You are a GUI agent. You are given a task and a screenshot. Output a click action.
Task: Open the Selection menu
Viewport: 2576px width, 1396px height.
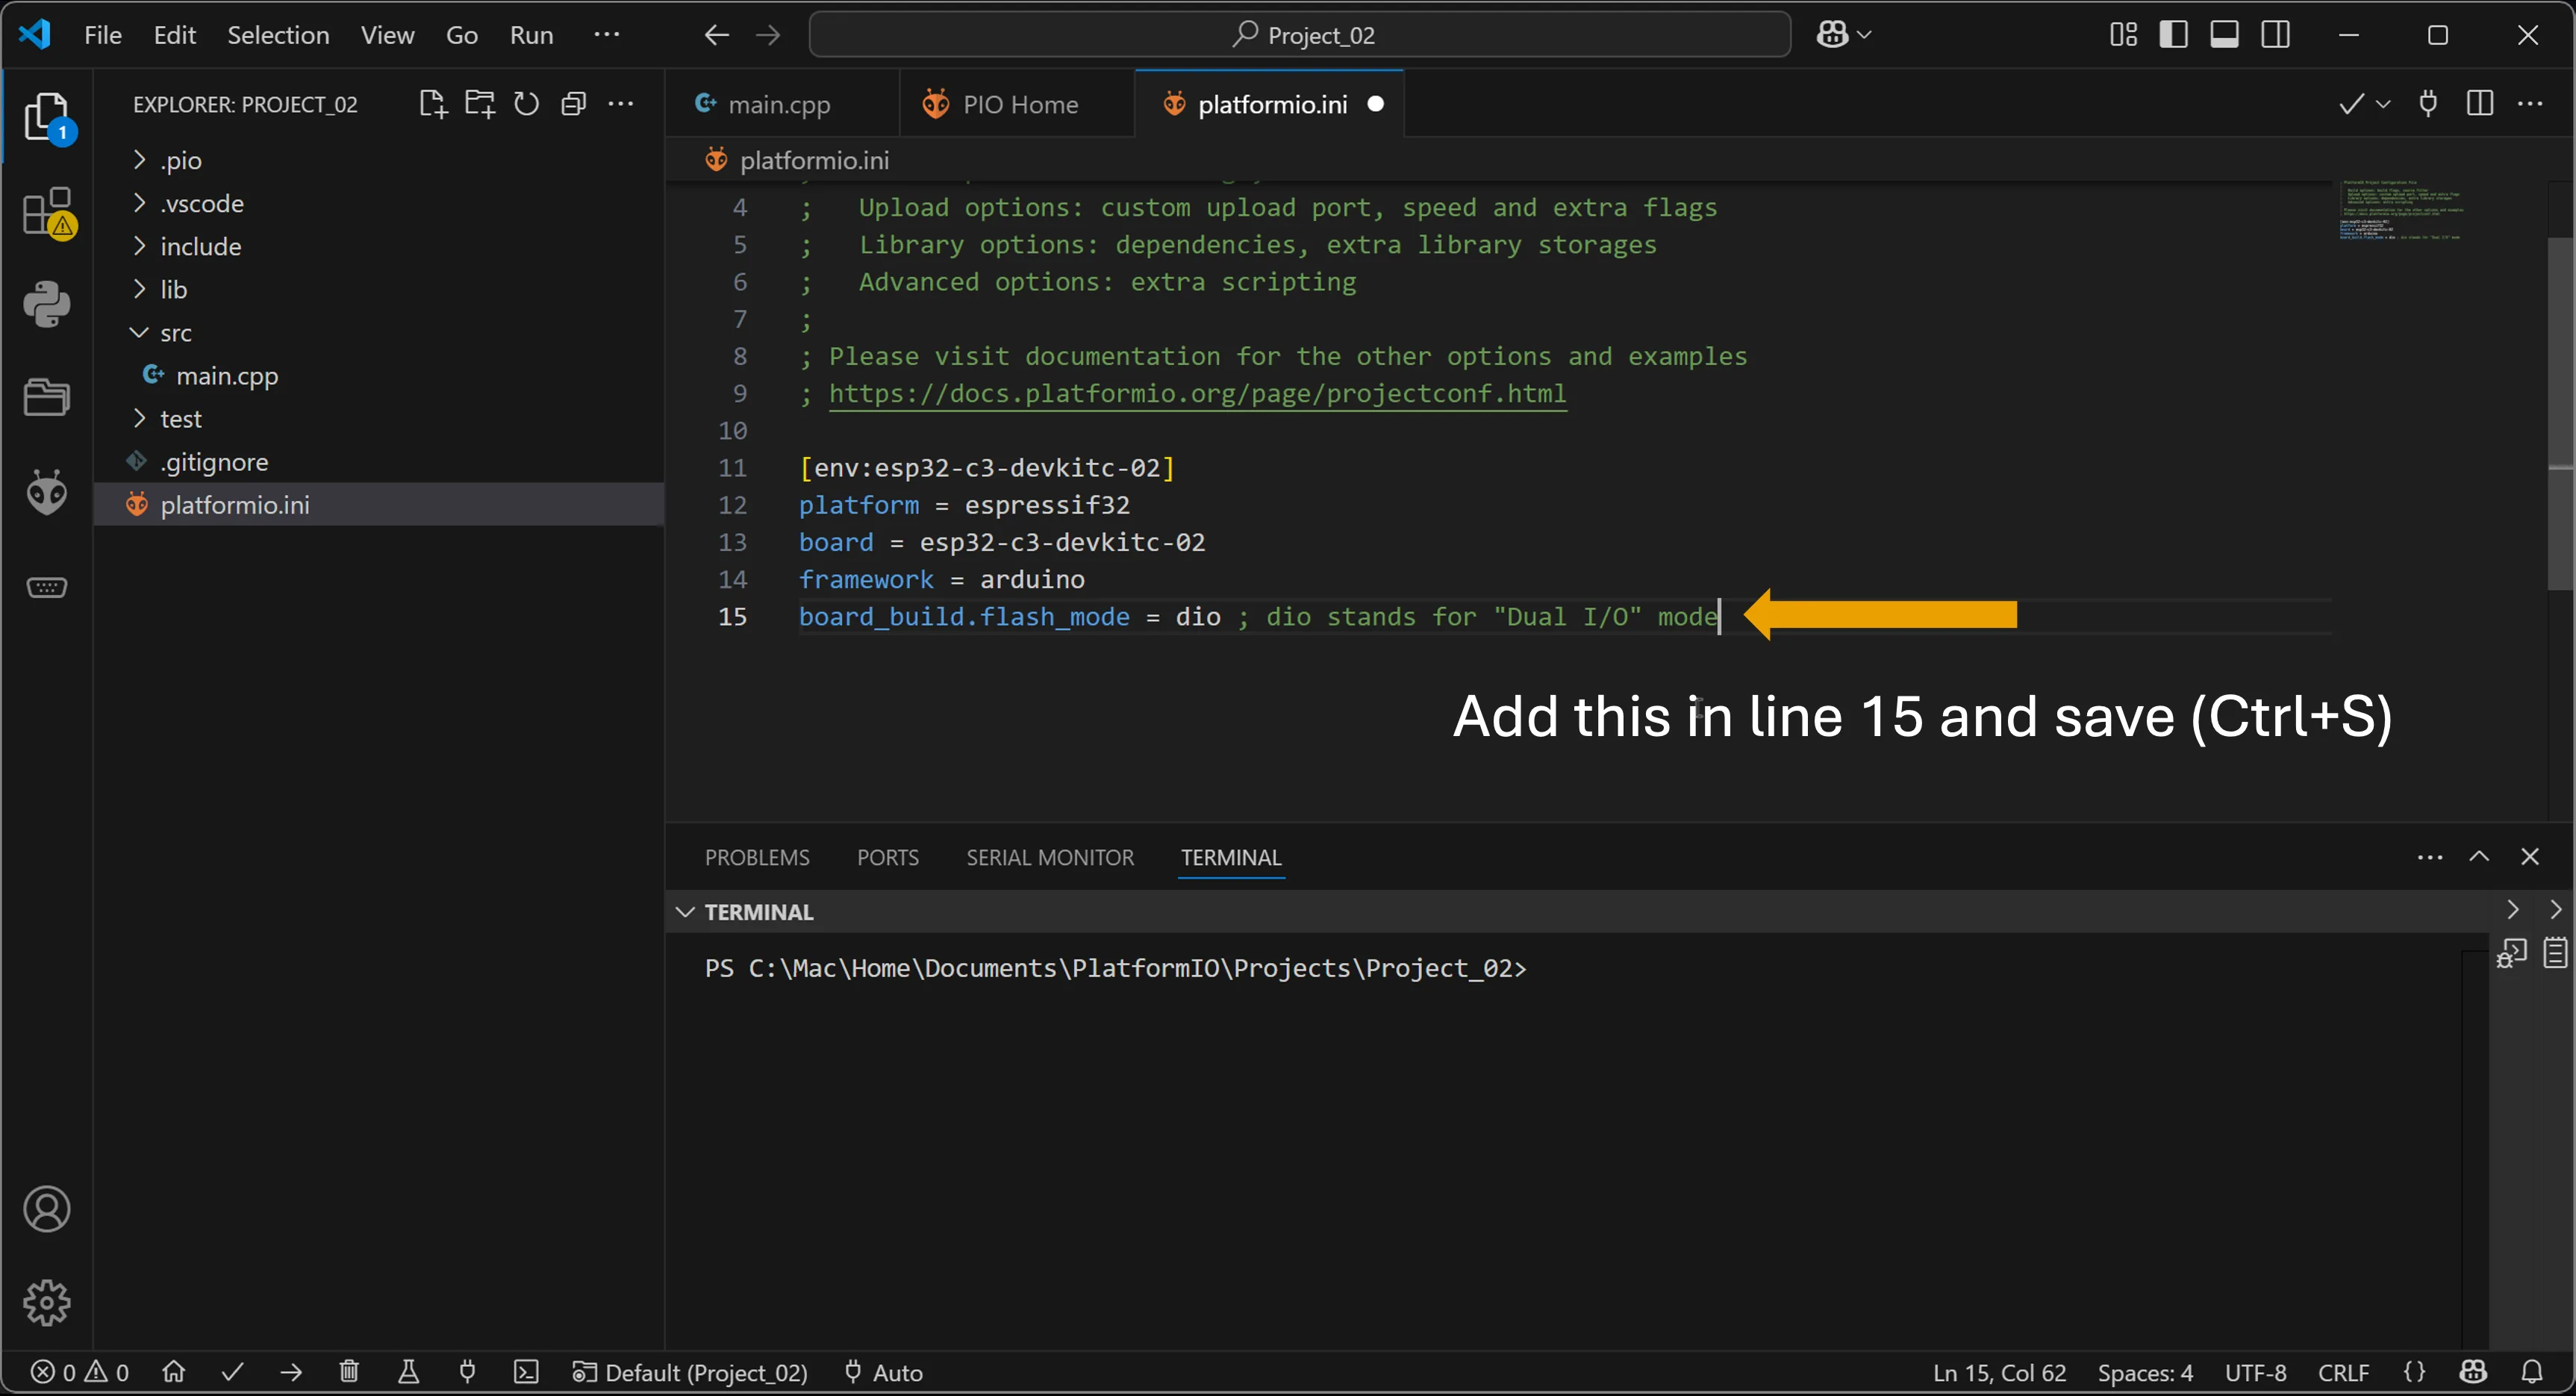click(x=278, y=35)
